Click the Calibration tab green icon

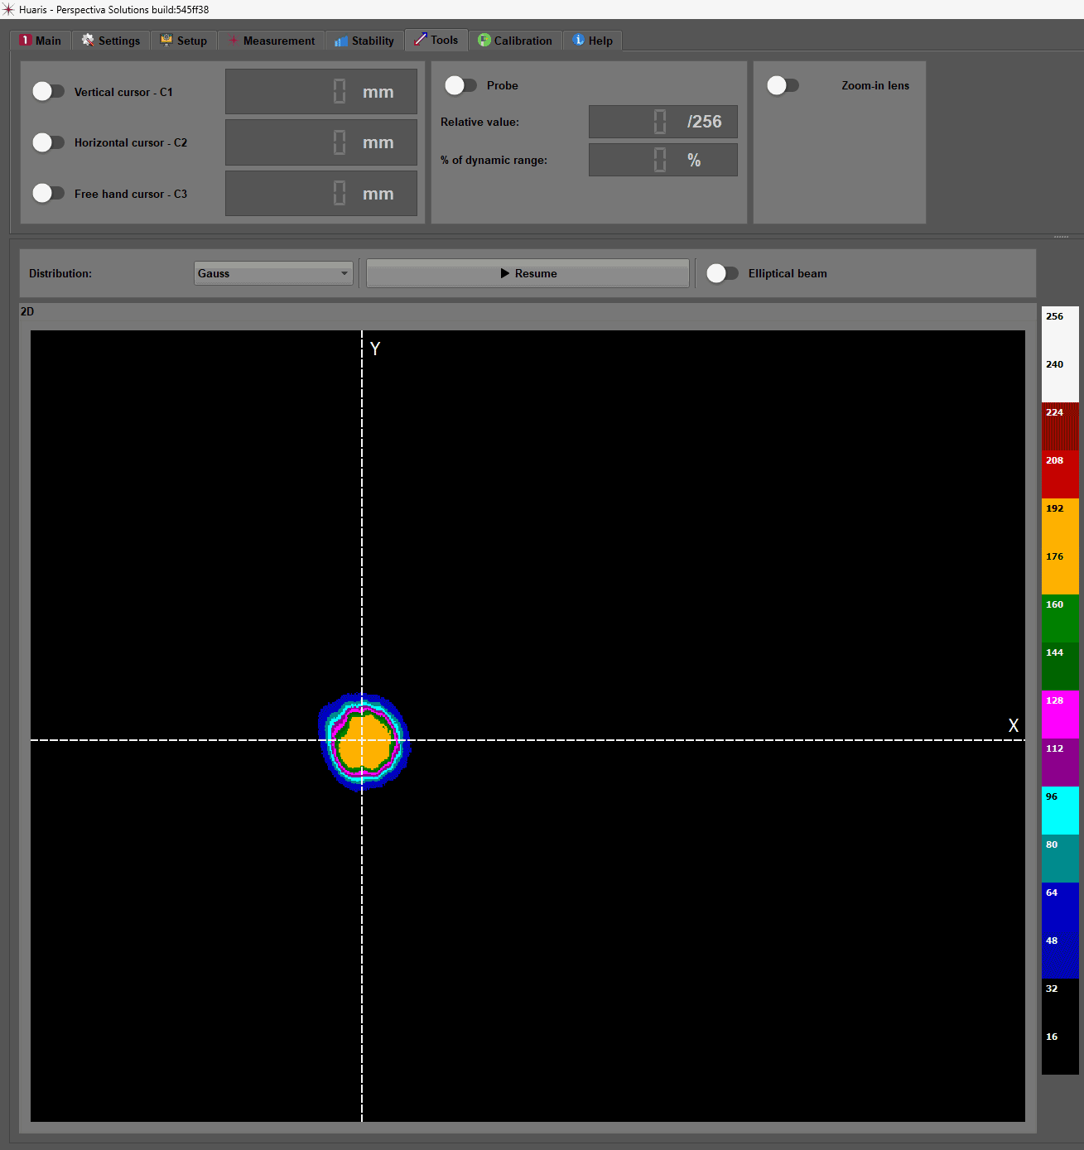[x=484, y=41]
